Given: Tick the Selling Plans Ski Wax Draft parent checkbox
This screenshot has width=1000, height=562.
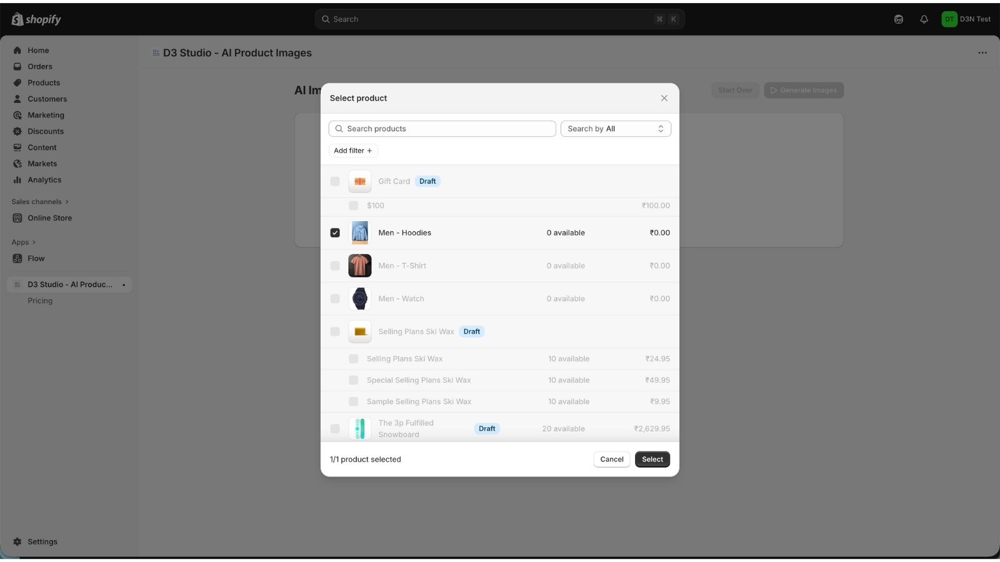Looking at the screenshot, I should coord(335,332).
